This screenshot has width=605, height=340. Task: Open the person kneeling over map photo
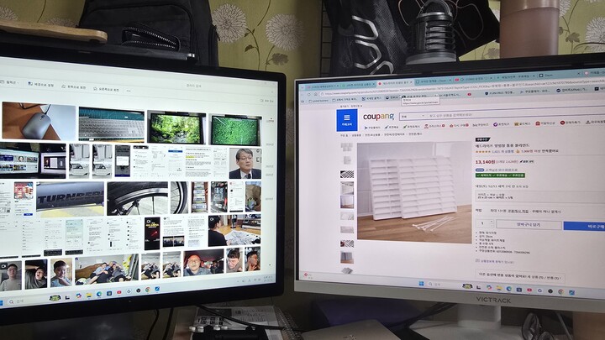coord(234,230)
